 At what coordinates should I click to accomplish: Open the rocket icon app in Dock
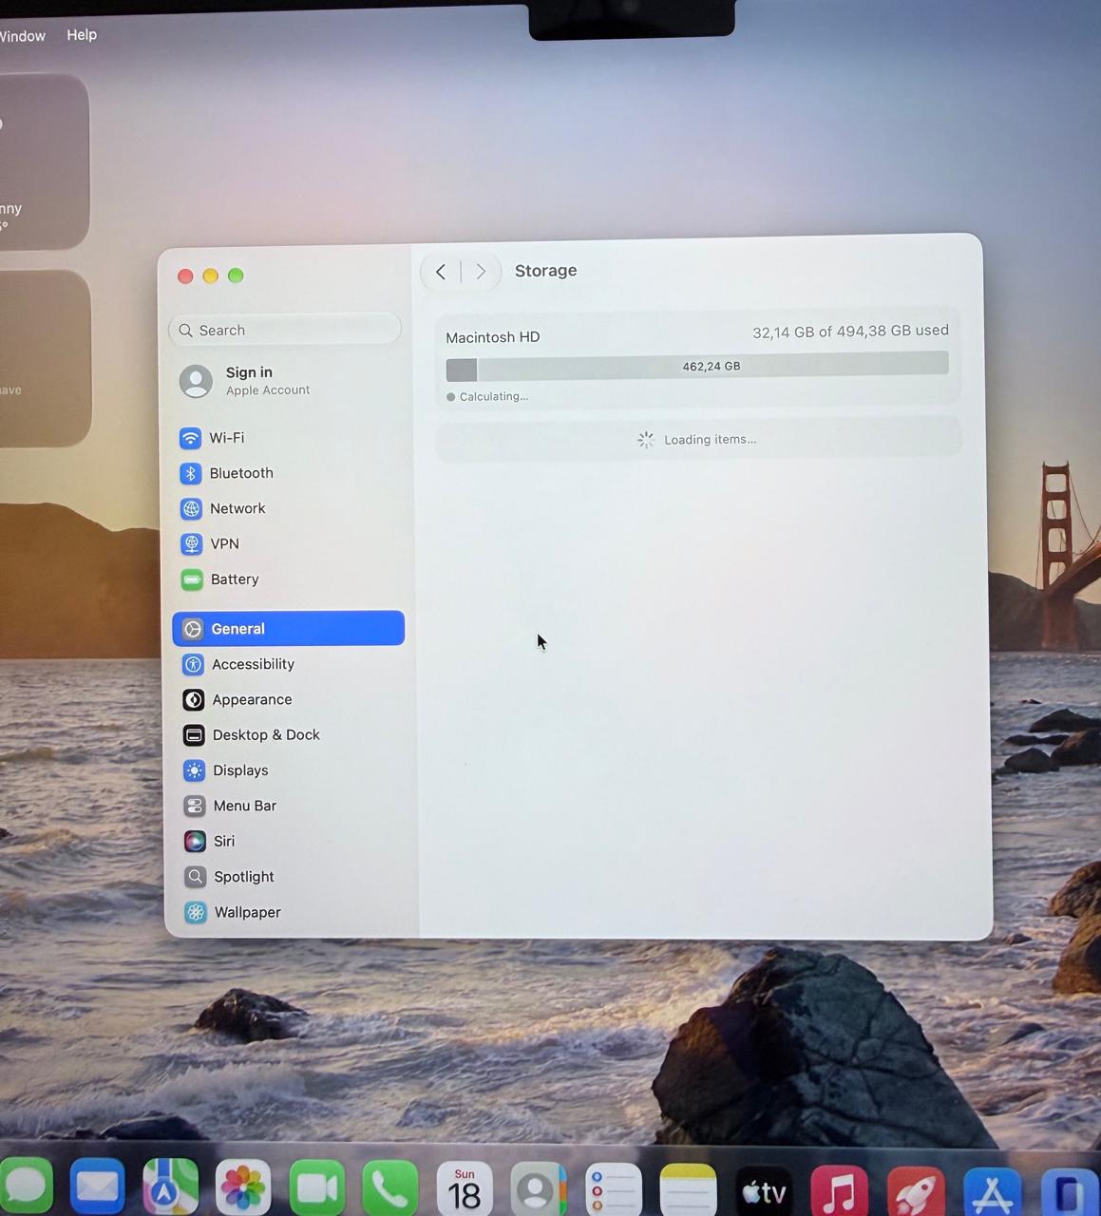[x=916, y=1190]
